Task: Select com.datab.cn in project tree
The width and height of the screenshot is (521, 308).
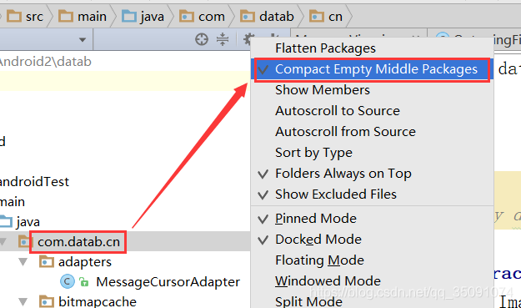Action: pyautogui.click(x=78, y=242)
